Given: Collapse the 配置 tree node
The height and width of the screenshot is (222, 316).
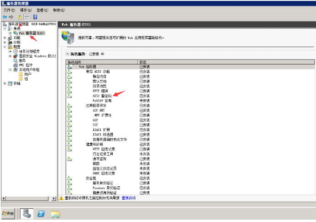Looking at the screenshot, I should [x=5, y=47].
